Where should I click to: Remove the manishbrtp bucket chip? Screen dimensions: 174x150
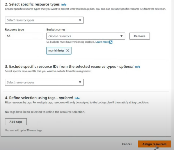[68, 51]
